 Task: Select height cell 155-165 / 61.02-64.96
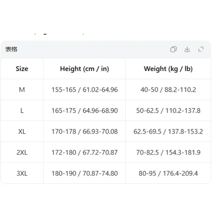click(84, 90)
